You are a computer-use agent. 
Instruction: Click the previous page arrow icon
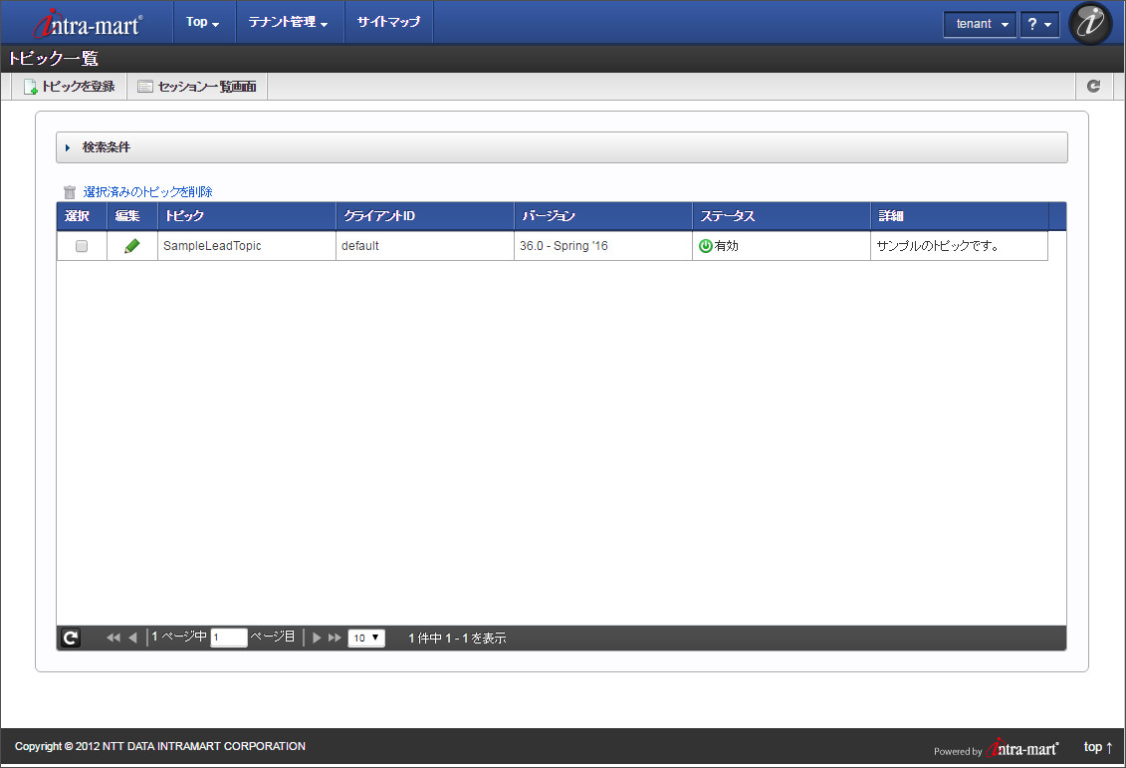[x=131, y=638]
